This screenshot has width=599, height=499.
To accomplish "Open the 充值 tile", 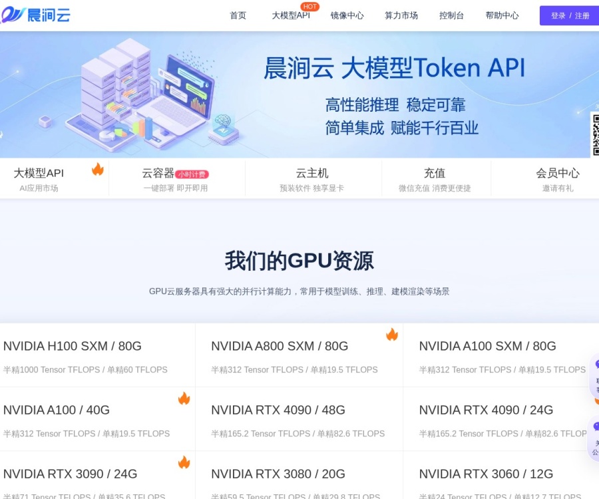I will coord(435,179).
